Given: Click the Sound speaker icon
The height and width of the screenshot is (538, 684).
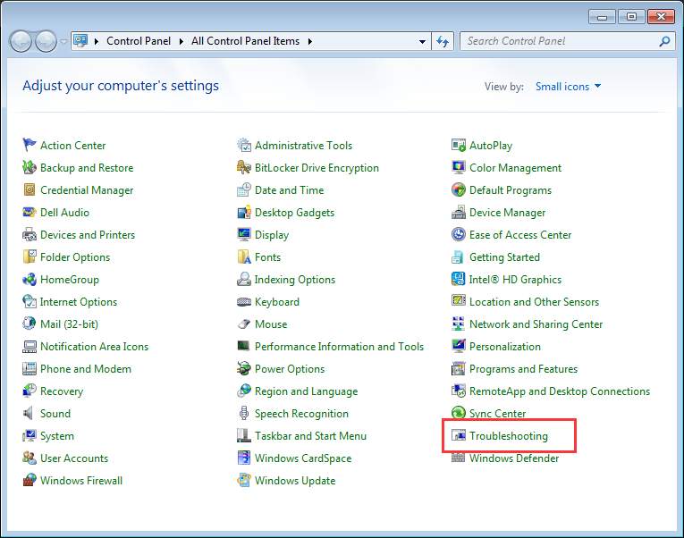Looking at the screenshot, I should (30, 414).
